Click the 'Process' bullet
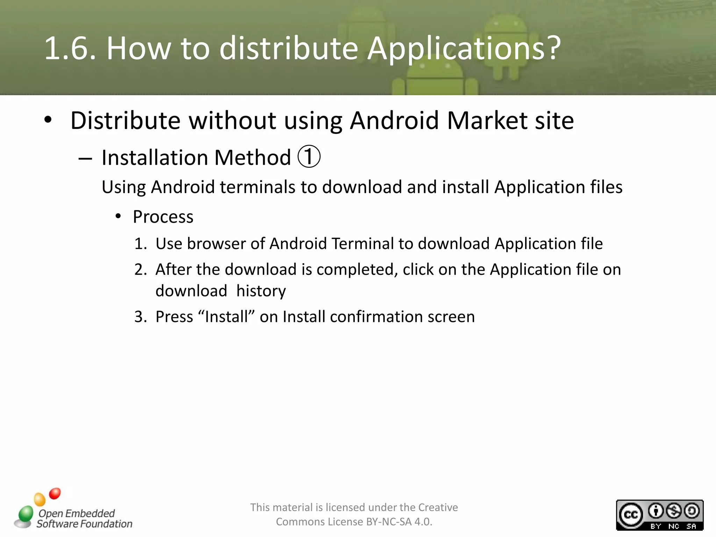 tap(163, 217)
